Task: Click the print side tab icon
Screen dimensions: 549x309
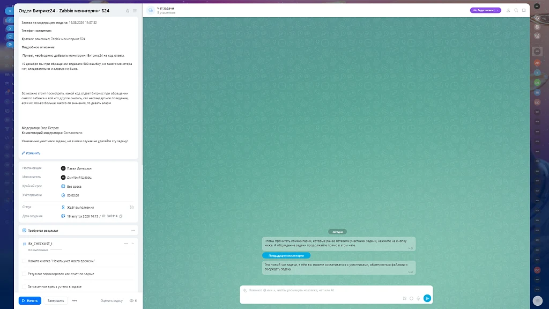Action: (10, 45)
